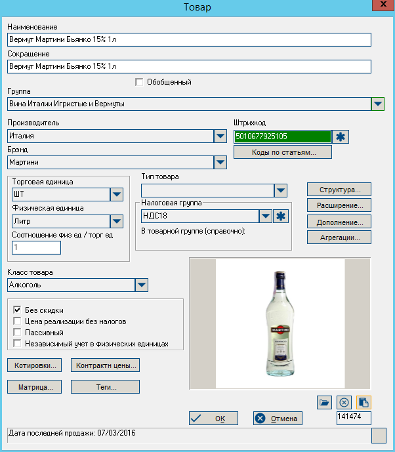The image size is (395, 452).
Task: Click the Теги button
Action: (x=105, y=387)
